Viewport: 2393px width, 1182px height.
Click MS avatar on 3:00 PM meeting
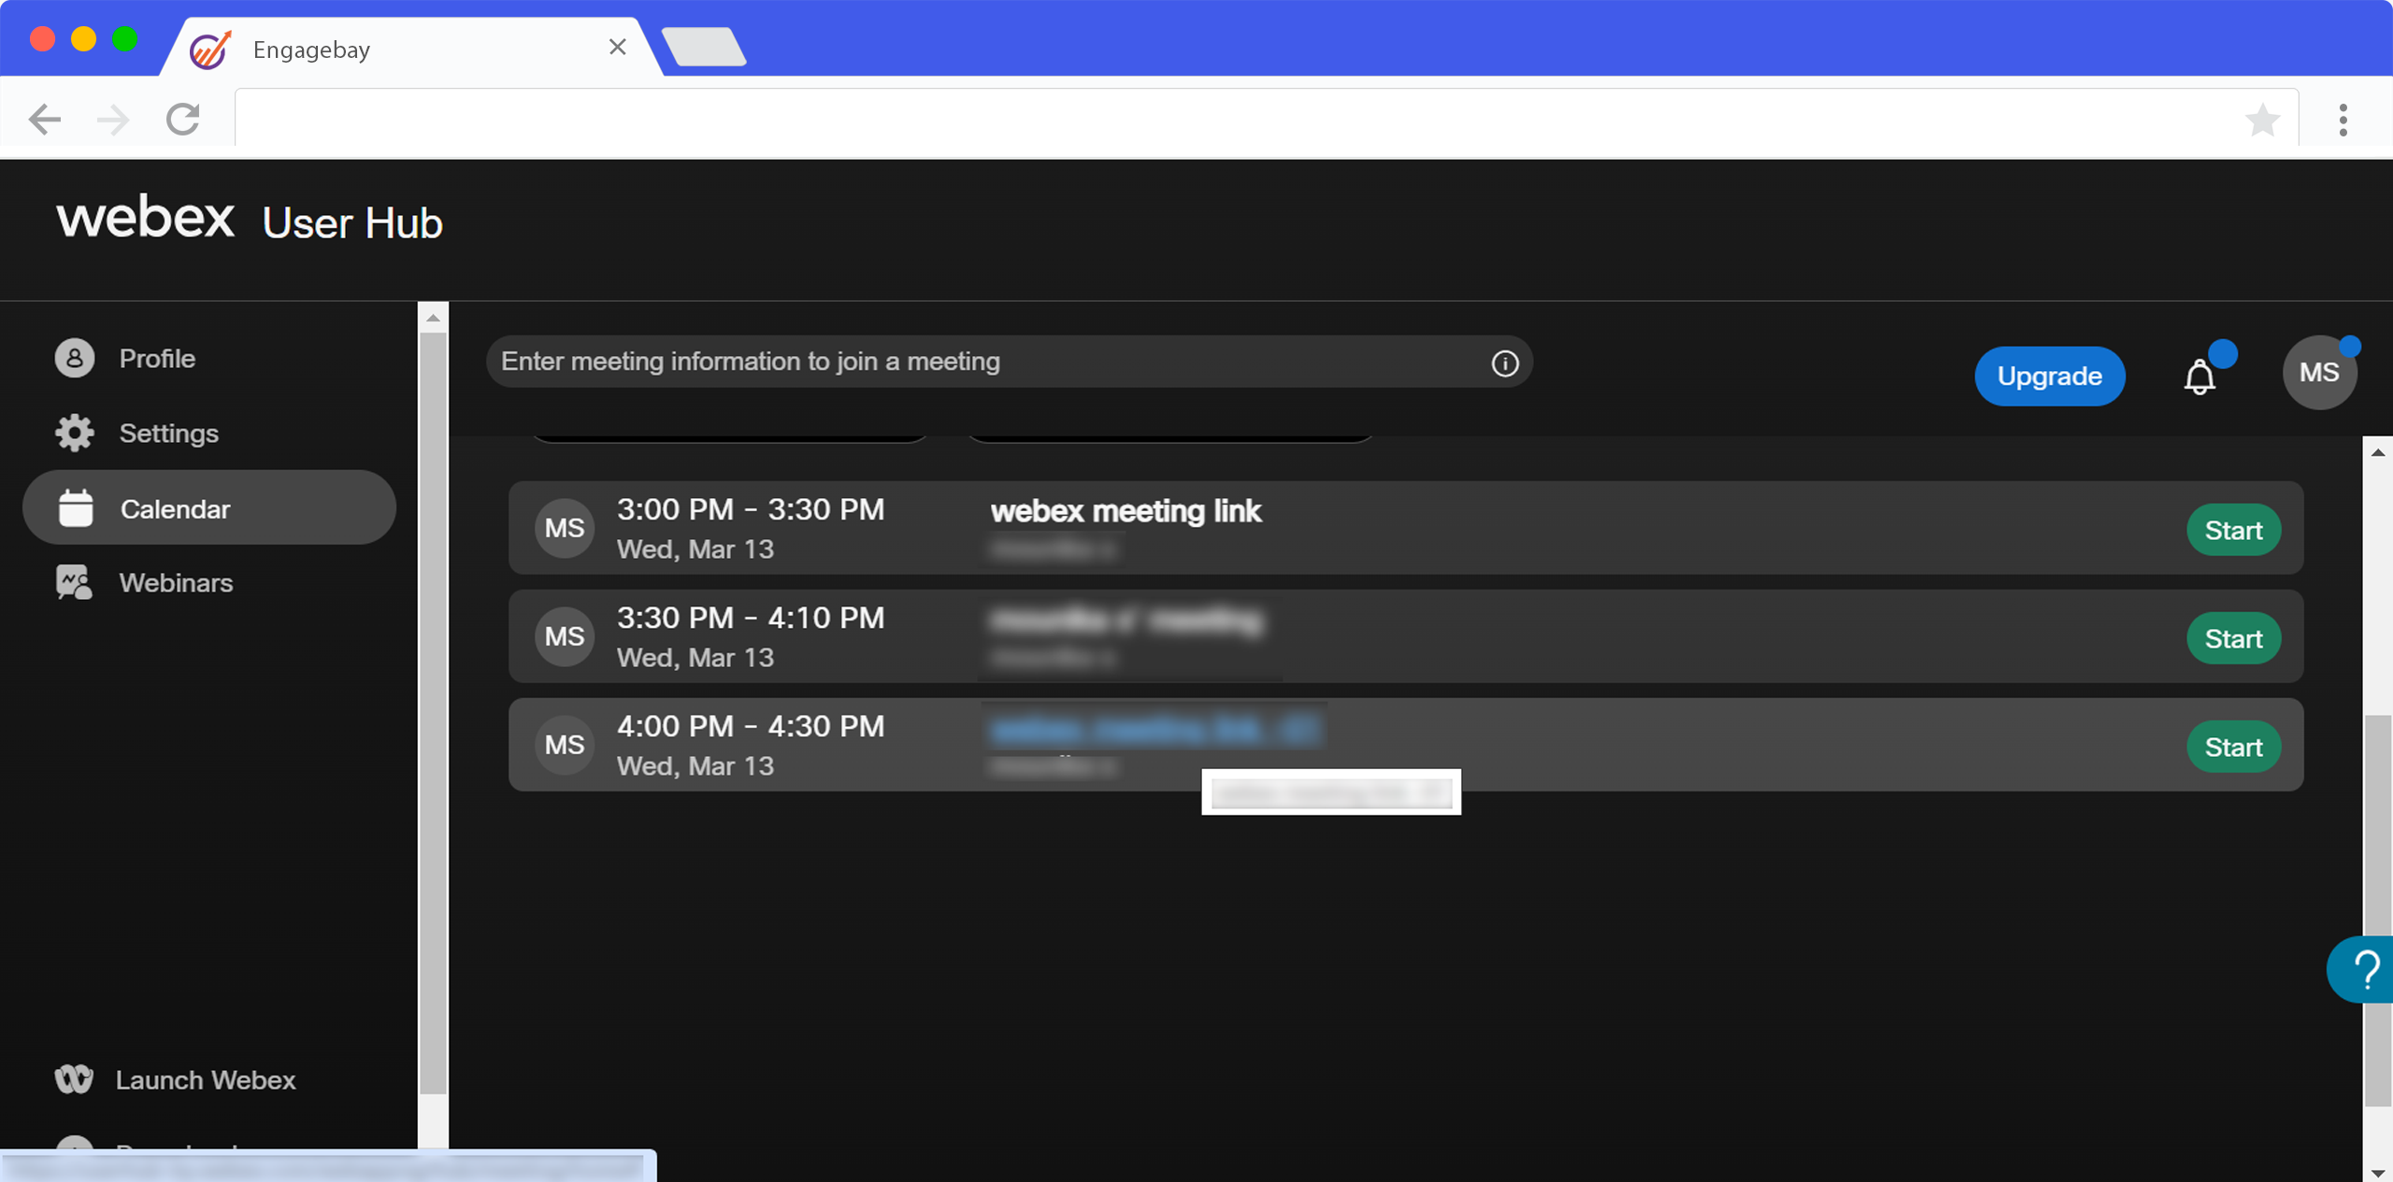pyautogui.click(x=565, y=529)
